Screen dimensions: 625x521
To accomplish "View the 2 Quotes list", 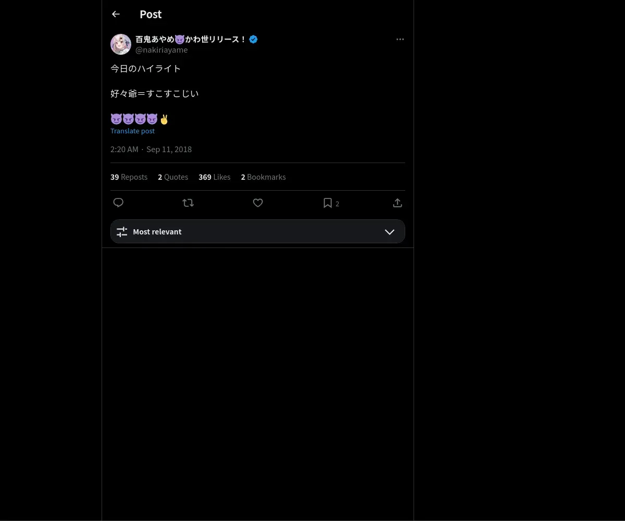I will pyautogui.click(x=173, y=177).
